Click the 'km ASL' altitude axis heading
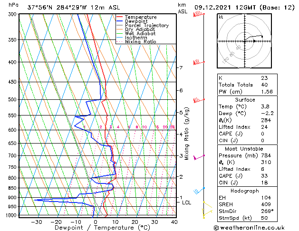 coord(183,8)
